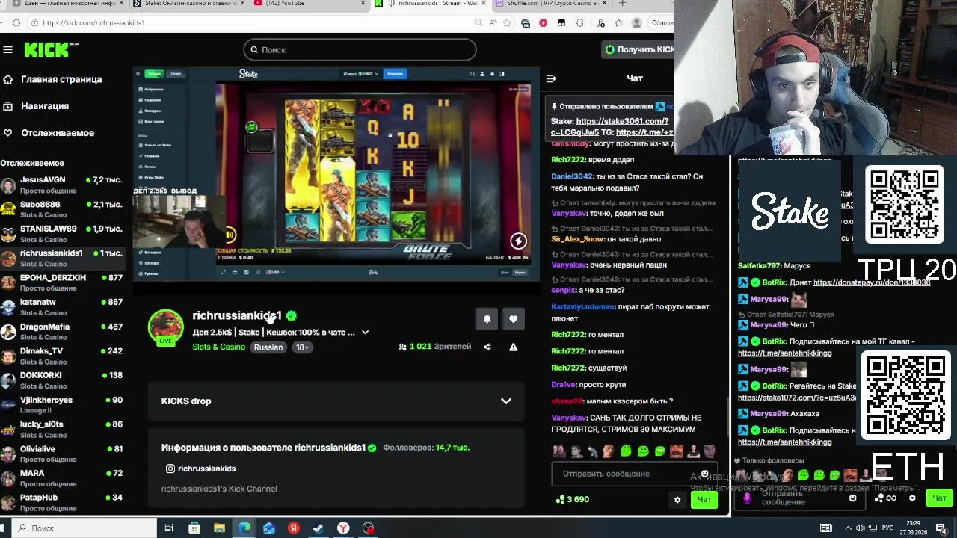
Task: Click the sound icon in slot game
Action: (x=230, y=235)
